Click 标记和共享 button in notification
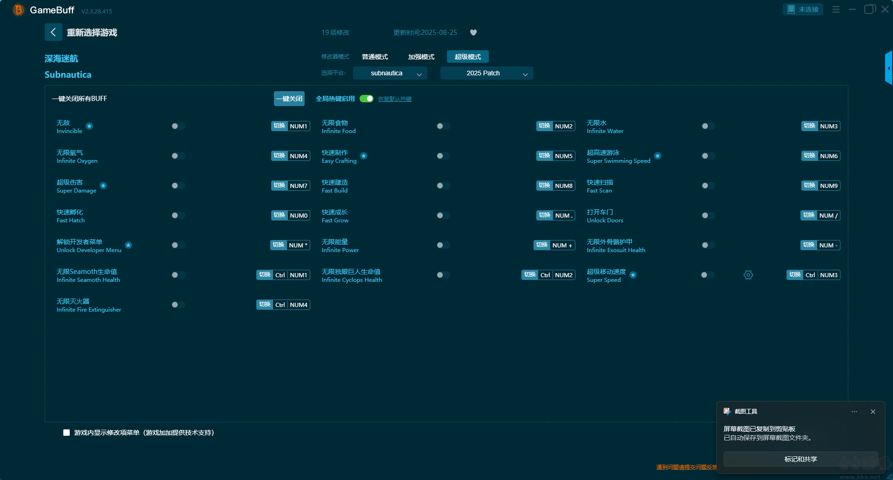The image size is (893, 480). 800,459
